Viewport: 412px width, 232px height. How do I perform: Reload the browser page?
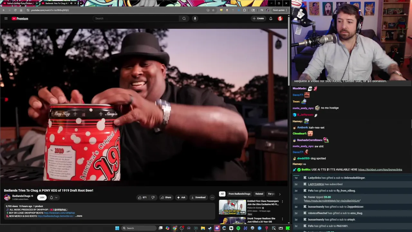pos(15,10)
